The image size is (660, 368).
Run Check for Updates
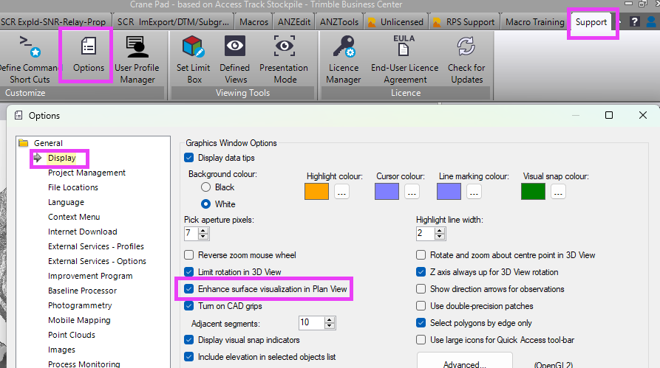click(466, 59)
